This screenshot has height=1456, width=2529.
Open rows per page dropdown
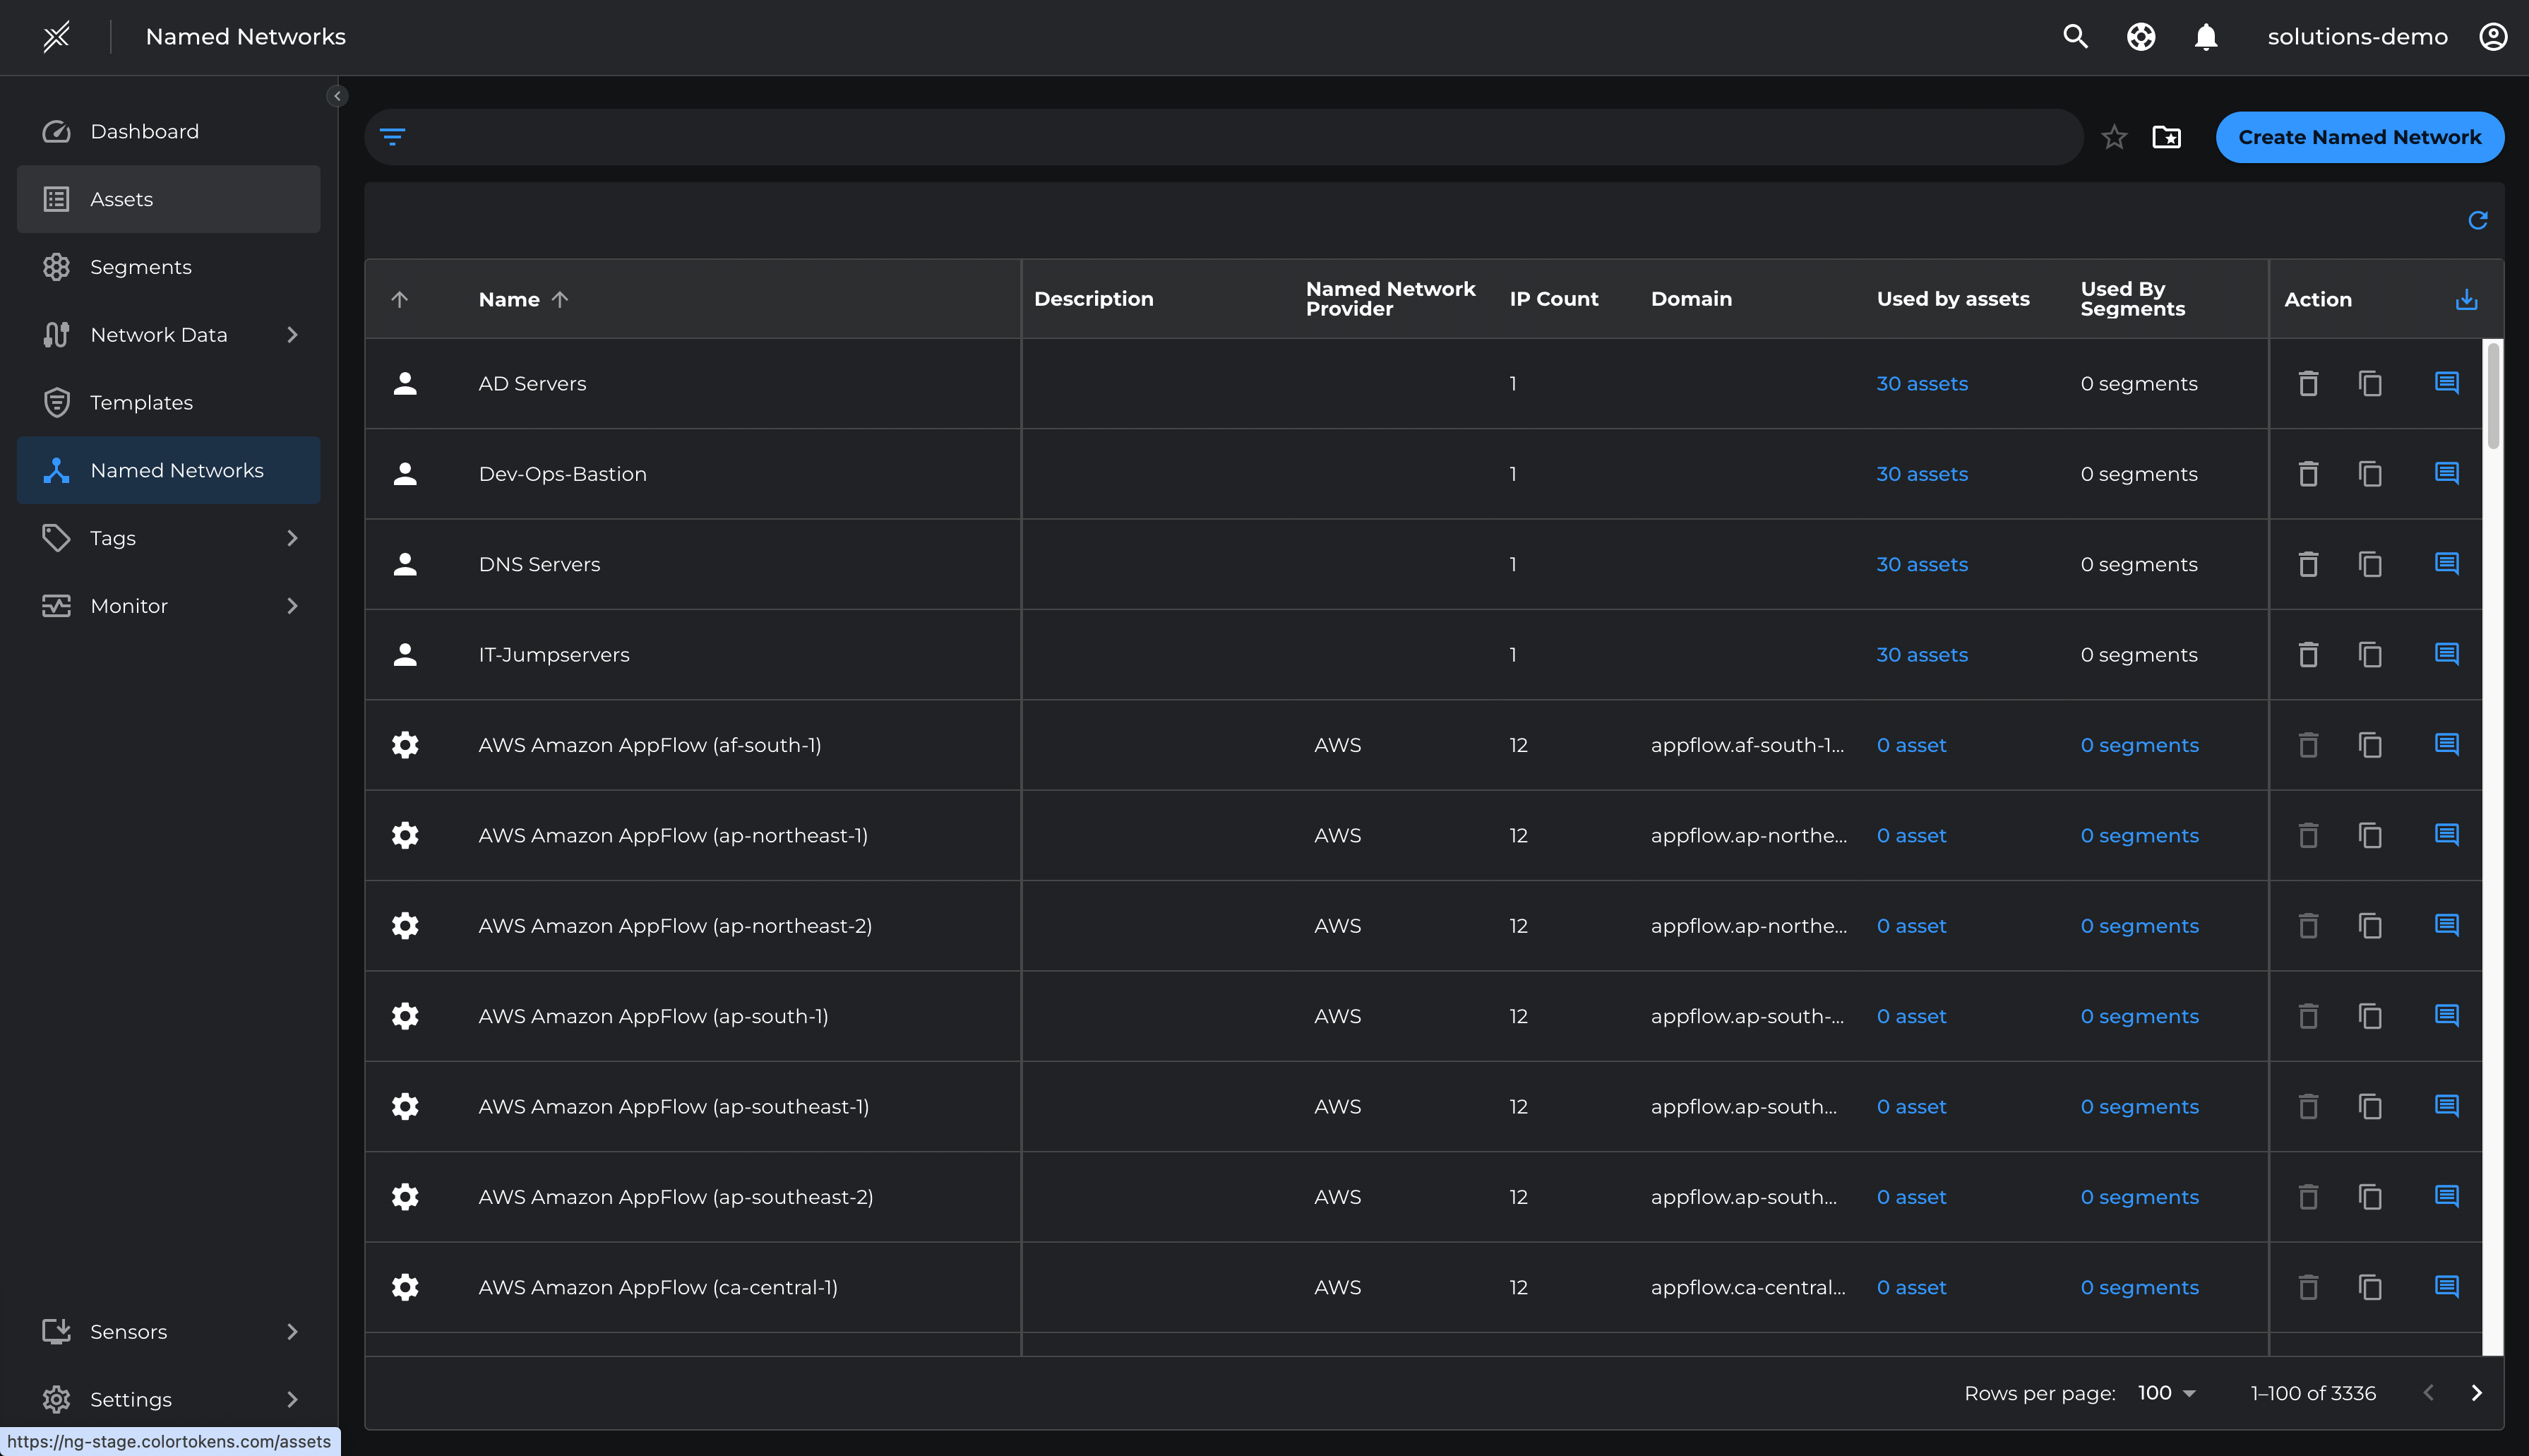pos(2166,1393)
